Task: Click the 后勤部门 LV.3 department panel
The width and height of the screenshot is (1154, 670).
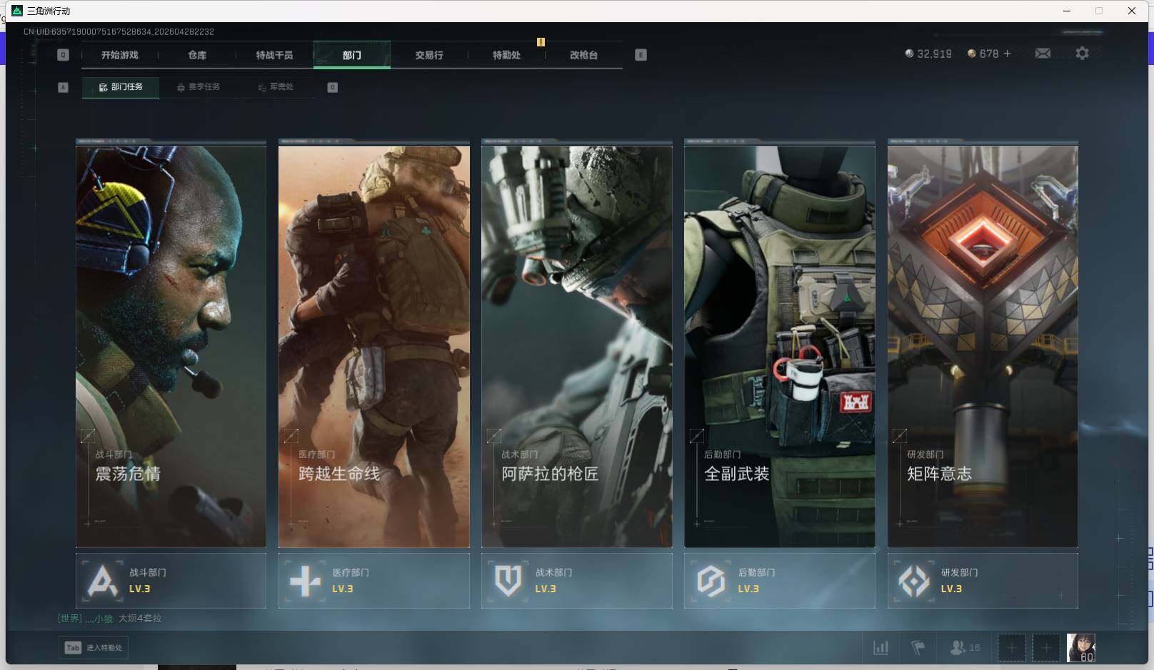Action: point(780,581)
